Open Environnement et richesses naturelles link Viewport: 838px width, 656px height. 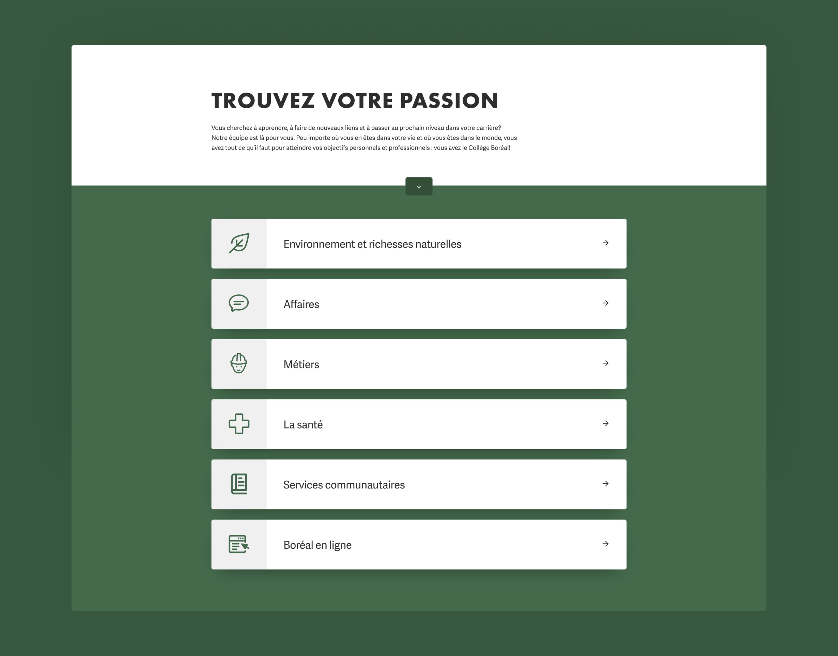click(x=372, y=244)
